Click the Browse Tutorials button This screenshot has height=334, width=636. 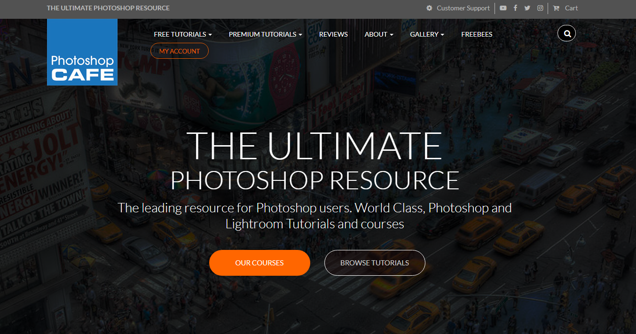tap(375, 263)
